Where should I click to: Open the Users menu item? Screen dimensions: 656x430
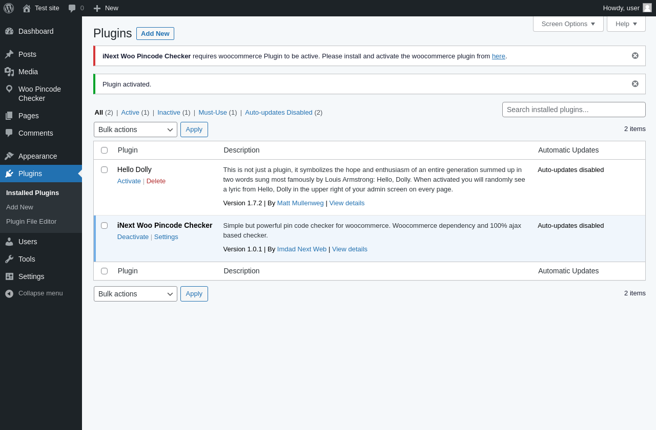[28, 242]
